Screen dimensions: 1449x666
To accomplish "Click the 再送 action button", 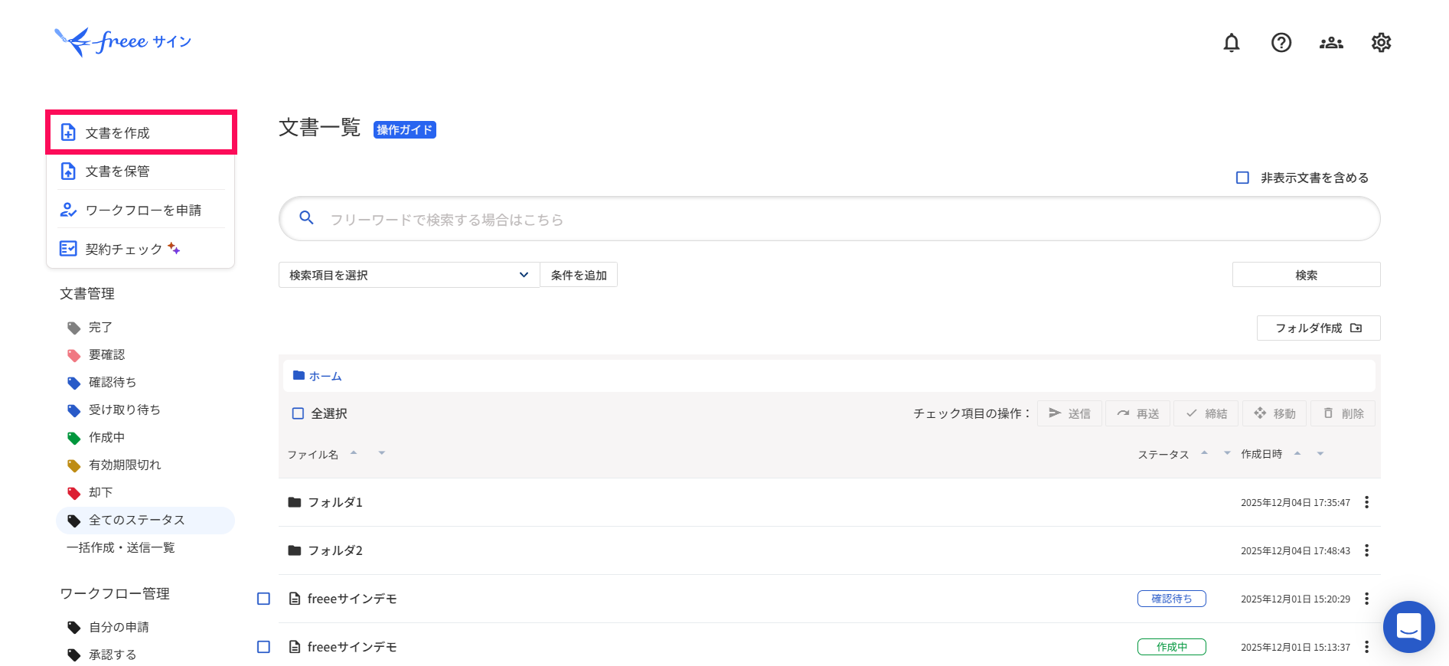I will pos(1137,413).
